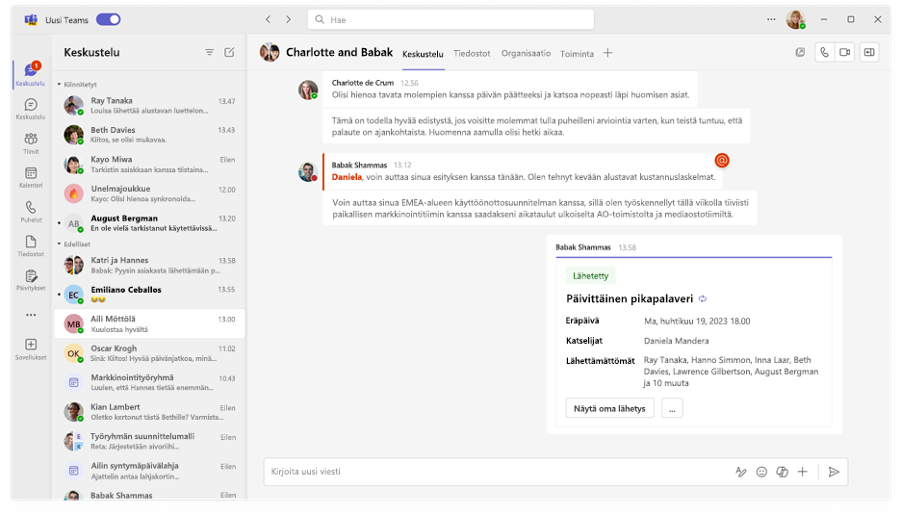Open chat with Kian Lambert
This screenshot has width=901, height=515.
tap(149, 412)
